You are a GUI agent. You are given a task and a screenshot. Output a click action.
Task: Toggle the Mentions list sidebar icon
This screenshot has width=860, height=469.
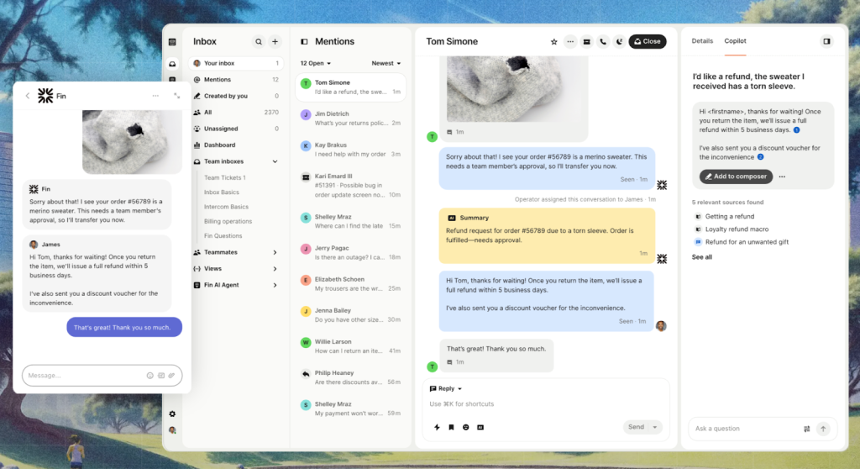tap(304, 42)
